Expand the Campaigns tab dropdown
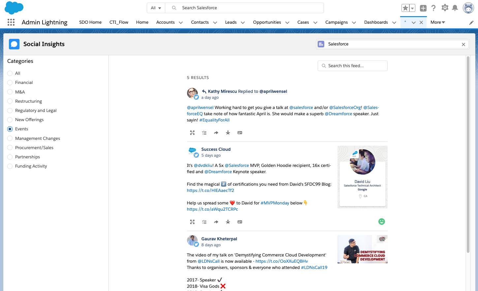Screen dimensions: 478x291 [354, 22]
